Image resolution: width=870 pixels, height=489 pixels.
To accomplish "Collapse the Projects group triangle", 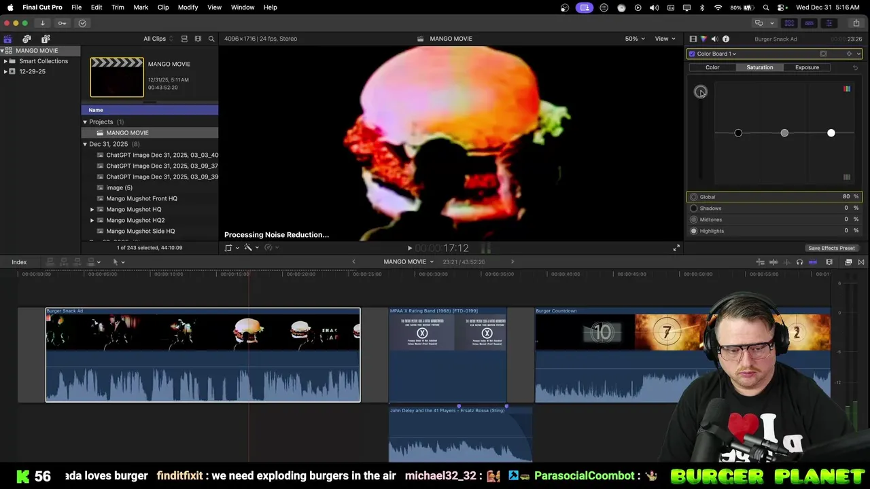I will pyautogui.click(x=85, y=122).
